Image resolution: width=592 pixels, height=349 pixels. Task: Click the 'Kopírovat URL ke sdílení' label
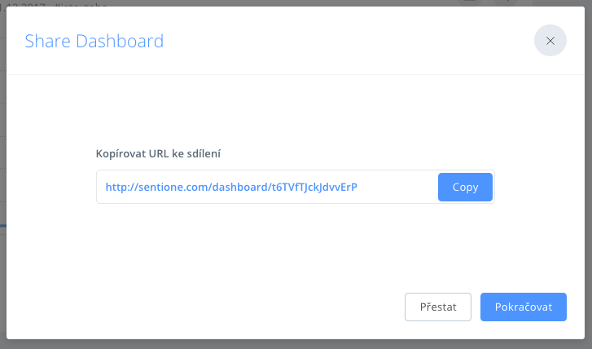pos(160,153)
